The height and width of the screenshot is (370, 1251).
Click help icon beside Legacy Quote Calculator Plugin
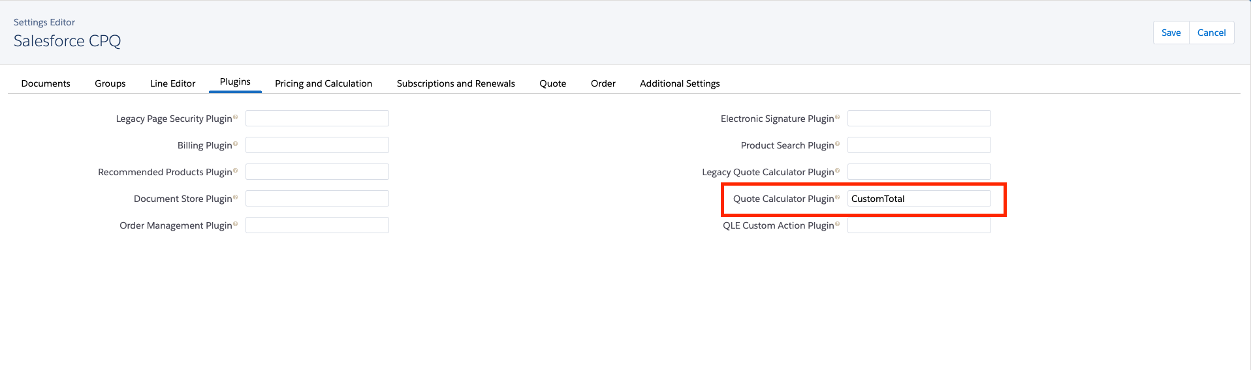pos(838,171)
